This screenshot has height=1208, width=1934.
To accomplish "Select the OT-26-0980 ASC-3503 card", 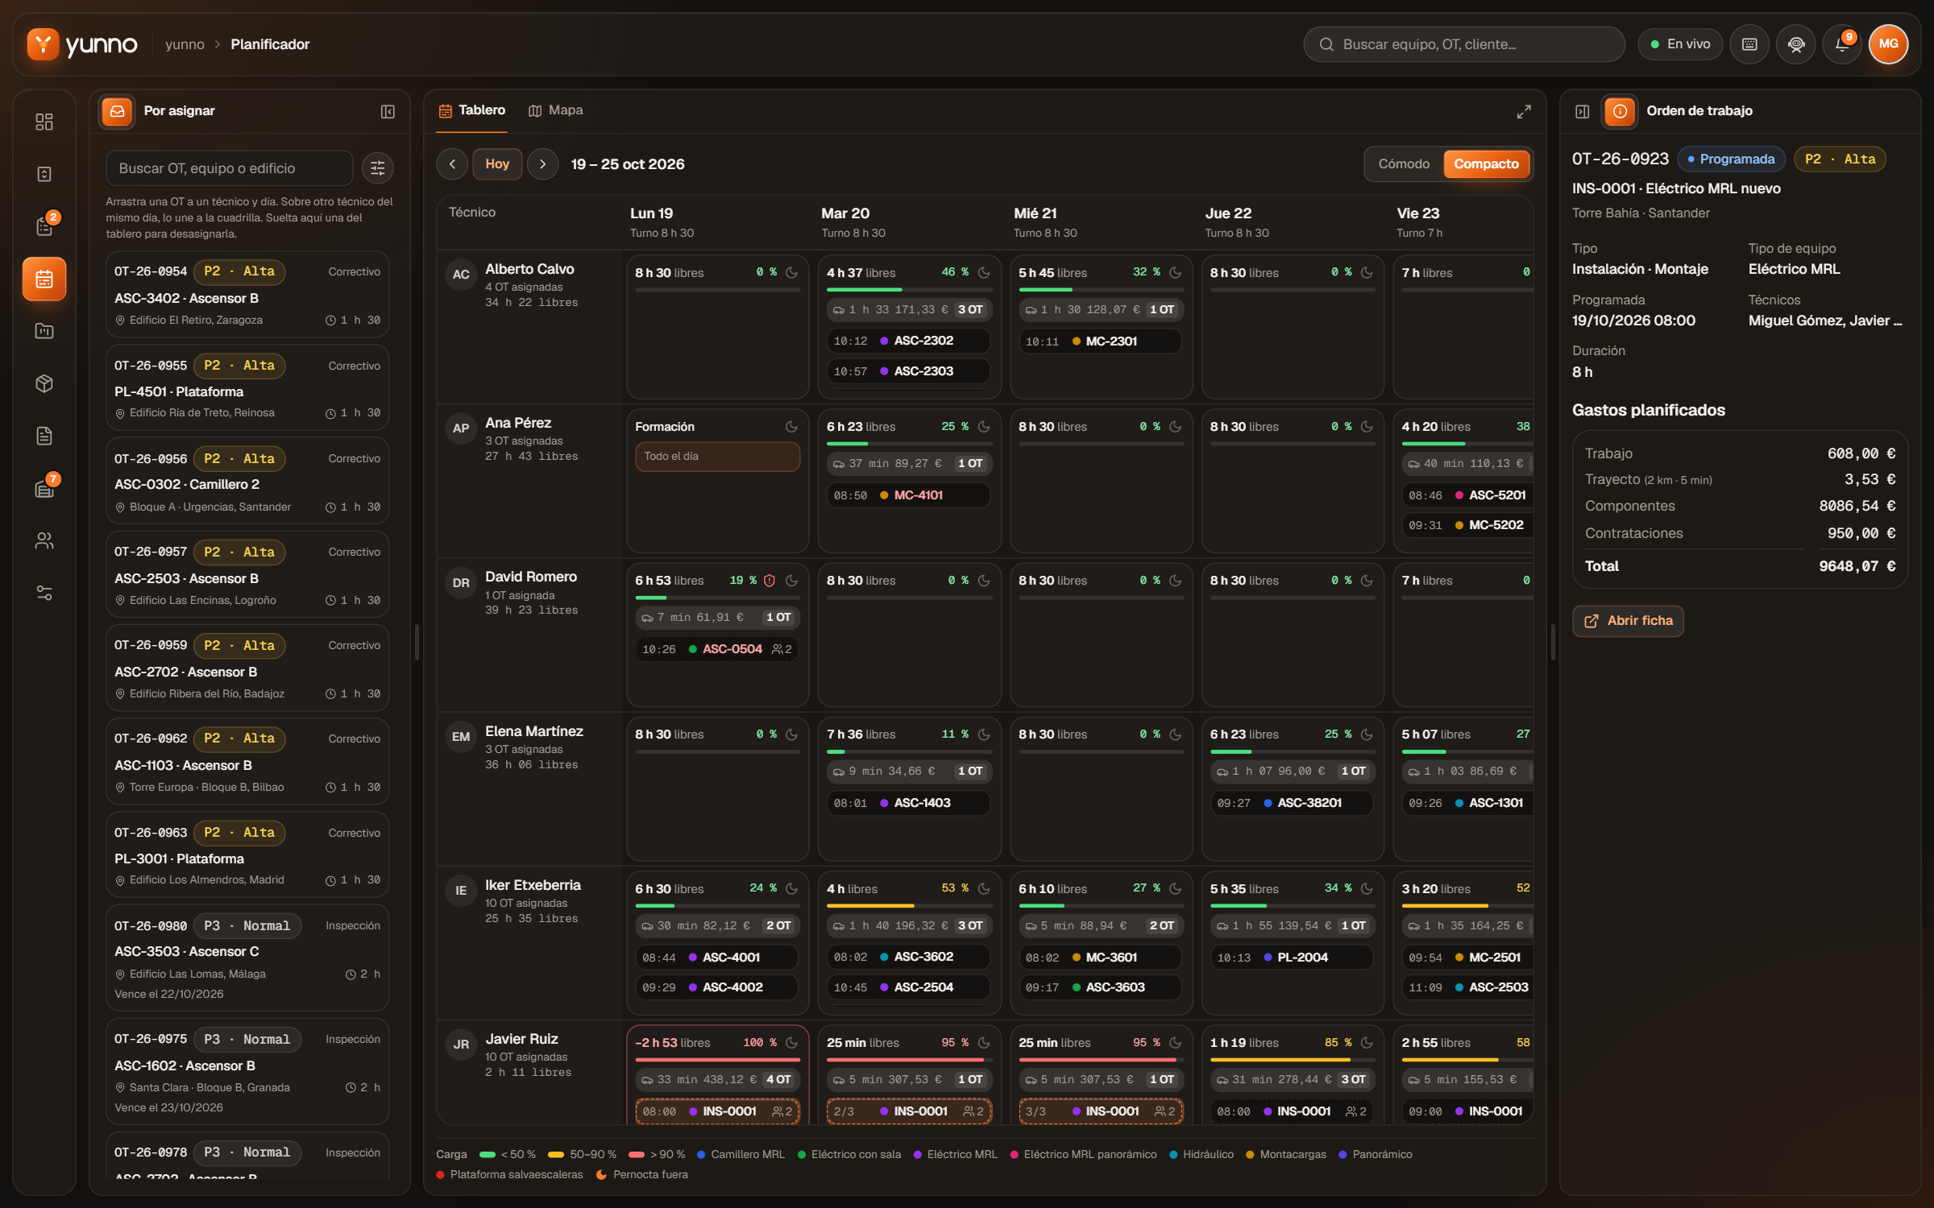I will click(x=247, y=958).
